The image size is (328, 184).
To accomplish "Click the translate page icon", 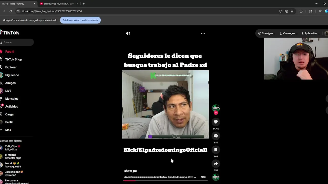I will 286,11.
